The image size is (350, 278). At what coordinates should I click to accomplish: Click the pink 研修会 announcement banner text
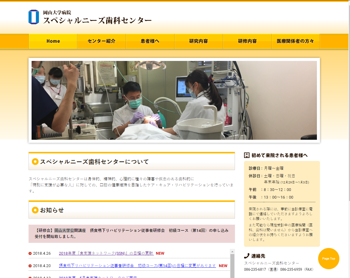(x=132, y=233)
